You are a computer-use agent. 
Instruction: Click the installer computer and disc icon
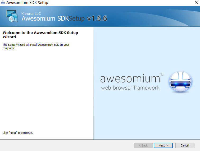(x=12, y=16)
